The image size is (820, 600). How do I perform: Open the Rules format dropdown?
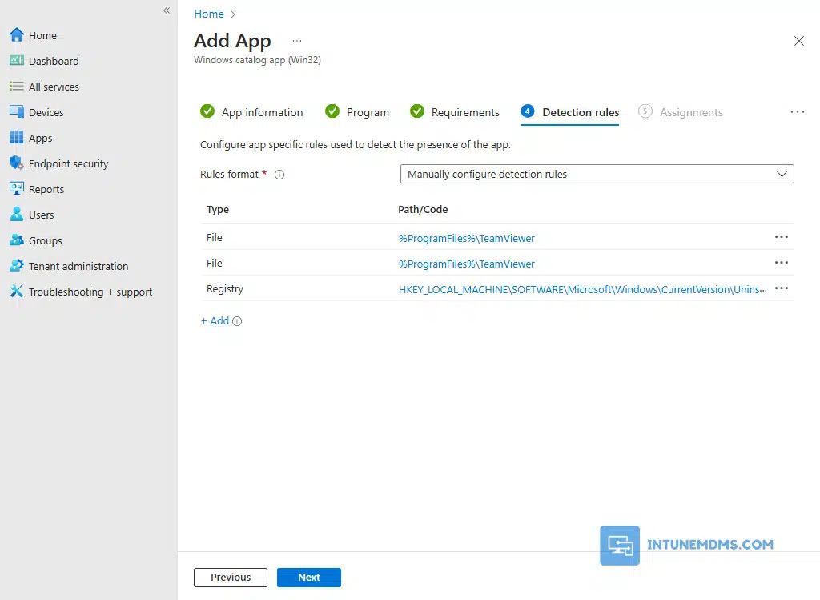[x=597, y=174]
